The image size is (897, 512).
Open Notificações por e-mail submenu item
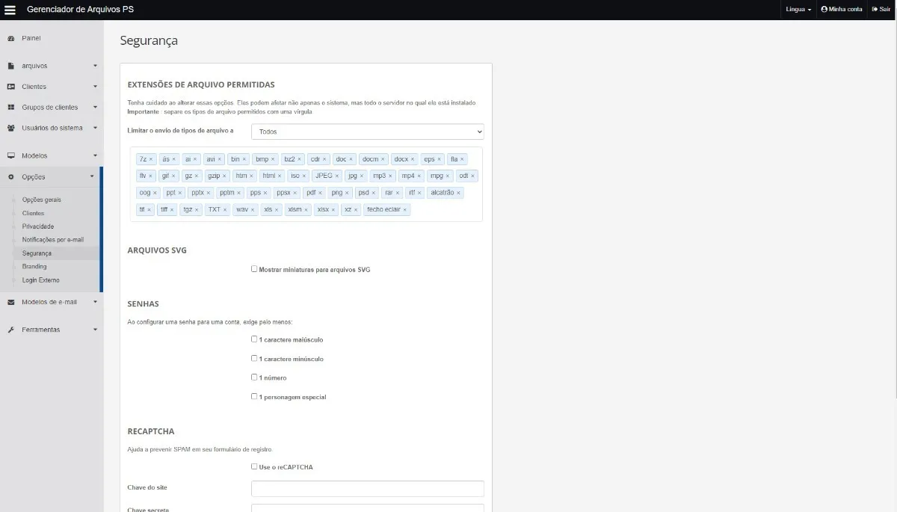[x=53, y=240]
